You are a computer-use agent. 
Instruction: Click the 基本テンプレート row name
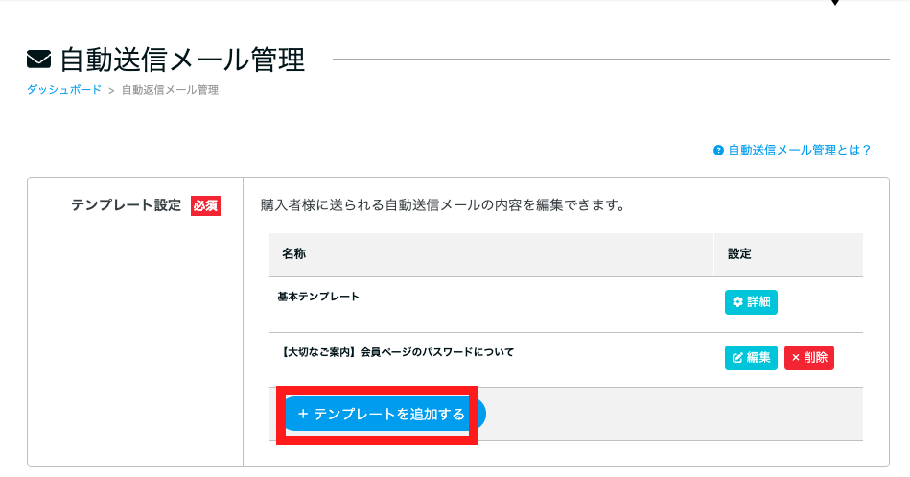coord(318,297)
